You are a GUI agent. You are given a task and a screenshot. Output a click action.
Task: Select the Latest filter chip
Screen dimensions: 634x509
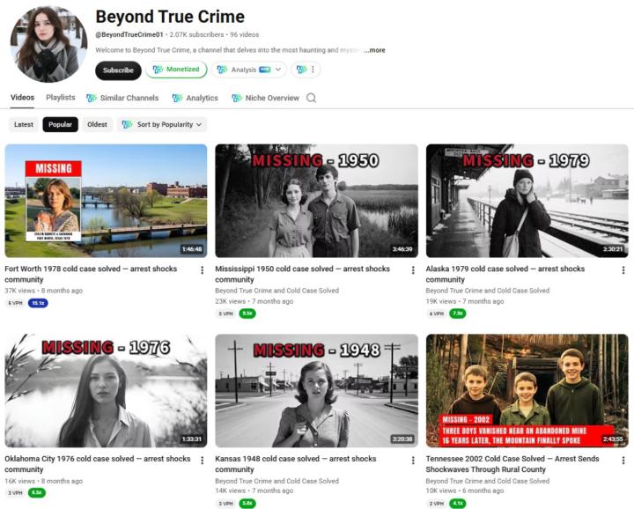[24, 124]
